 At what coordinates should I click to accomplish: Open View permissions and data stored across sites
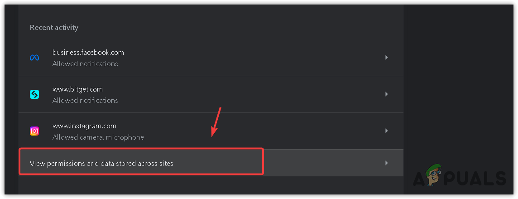(101, 163)
